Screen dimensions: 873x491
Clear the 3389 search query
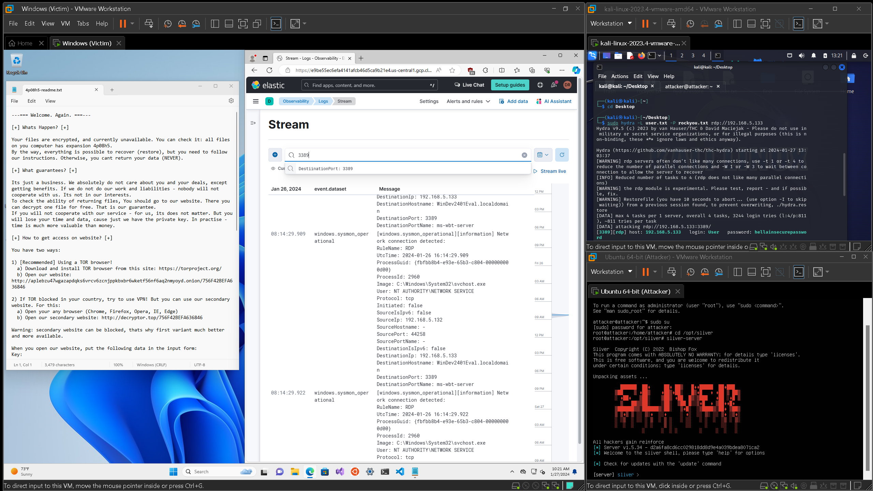point(524,155)
